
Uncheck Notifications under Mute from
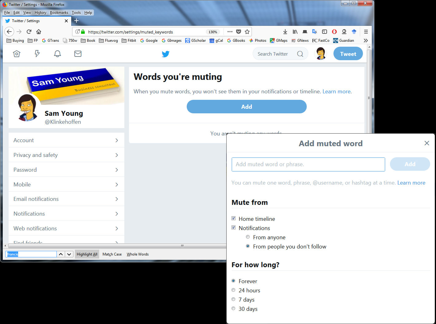pyautogui.click(x=234, y=227)
